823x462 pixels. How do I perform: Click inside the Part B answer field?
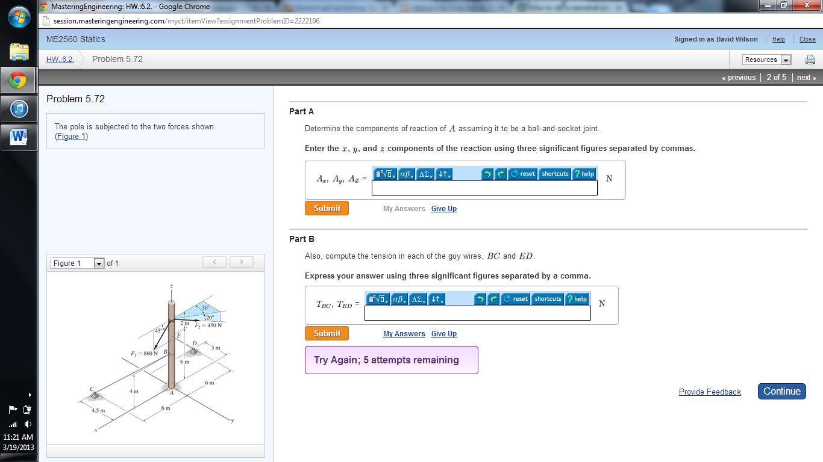(477, 313)
